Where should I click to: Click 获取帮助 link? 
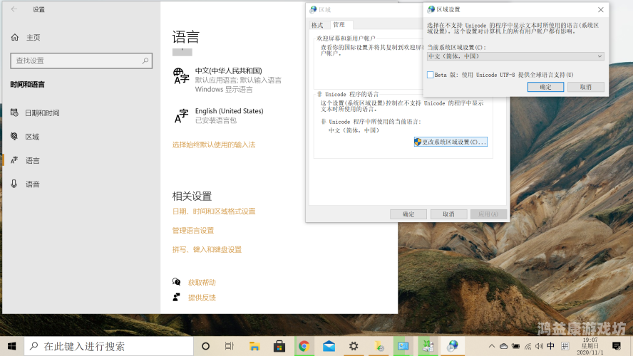point(202,283)
